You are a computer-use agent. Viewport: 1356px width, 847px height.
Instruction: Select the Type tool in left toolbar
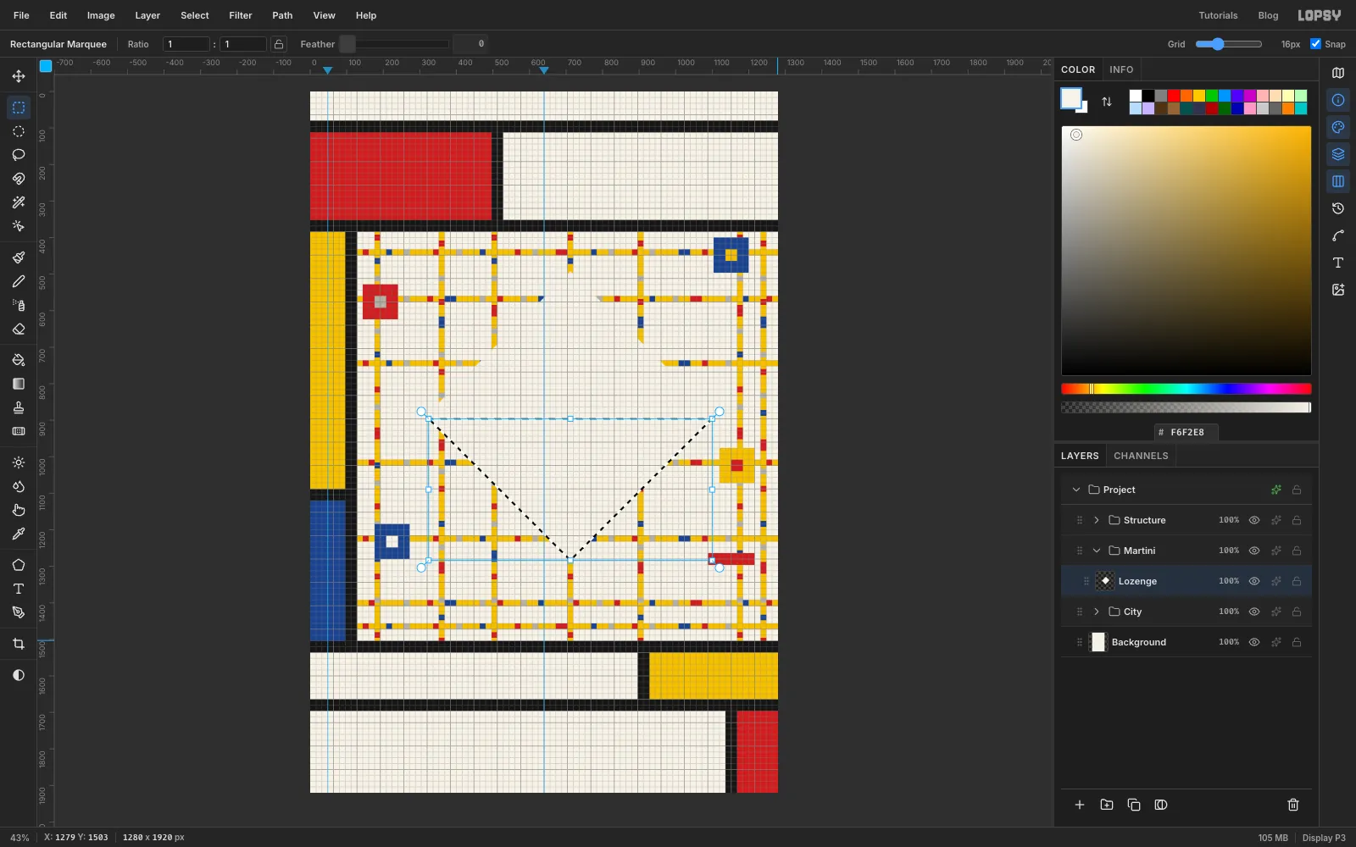click(x=19, y=589)
